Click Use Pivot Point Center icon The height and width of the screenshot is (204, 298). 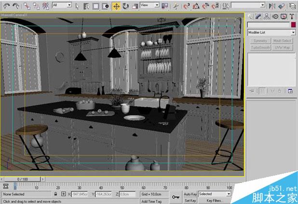tap(164, 6)
